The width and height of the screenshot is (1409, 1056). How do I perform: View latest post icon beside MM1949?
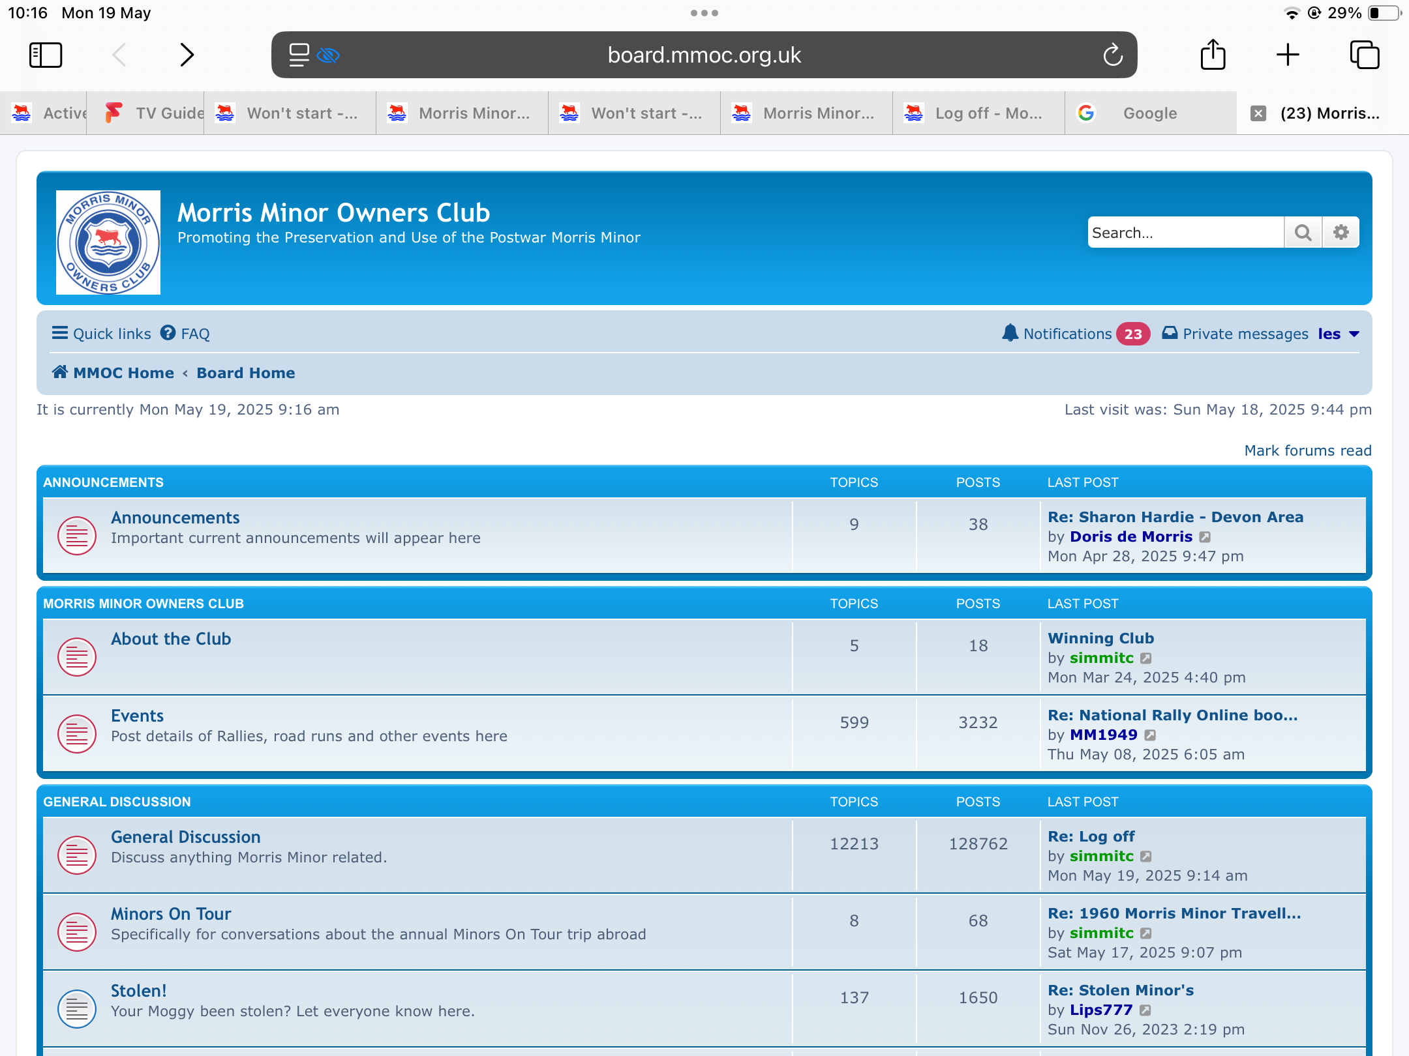[x=1151, y=735]
